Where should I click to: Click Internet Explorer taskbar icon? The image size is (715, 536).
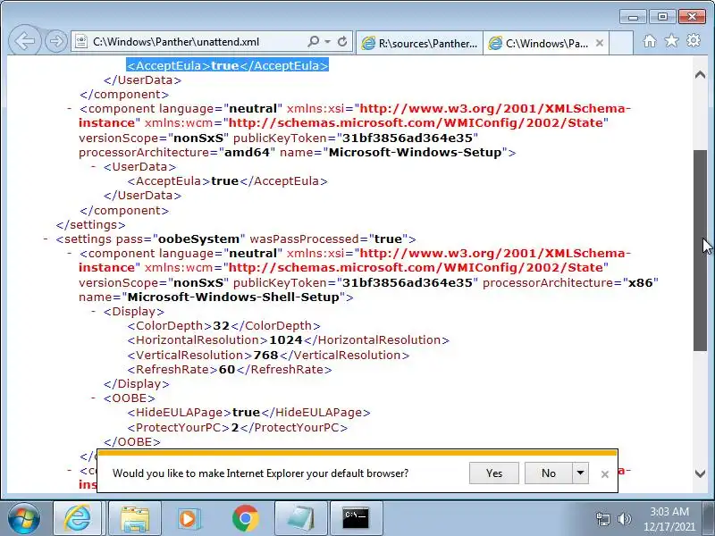[78, 518]
